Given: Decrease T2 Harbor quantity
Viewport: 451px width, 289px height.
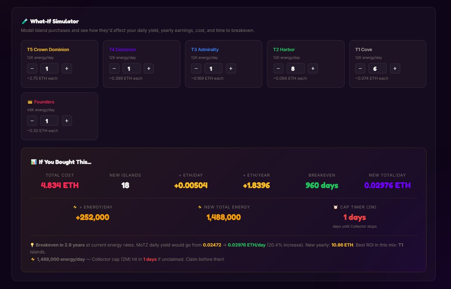Looking at the screenshot, I should tap(278, 68).
